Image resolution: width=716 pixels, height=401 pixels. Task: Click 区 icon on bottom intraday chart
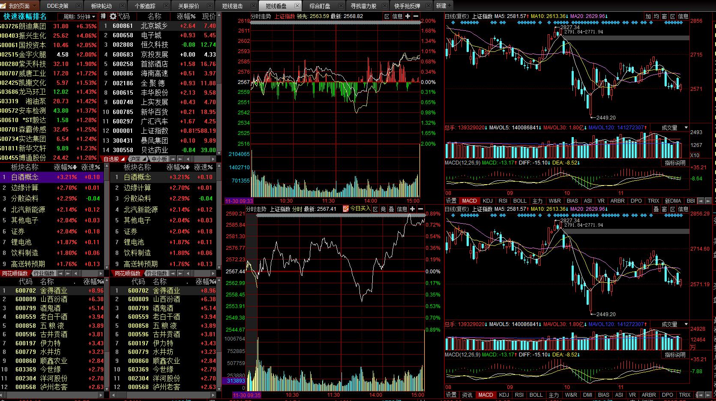375,209
